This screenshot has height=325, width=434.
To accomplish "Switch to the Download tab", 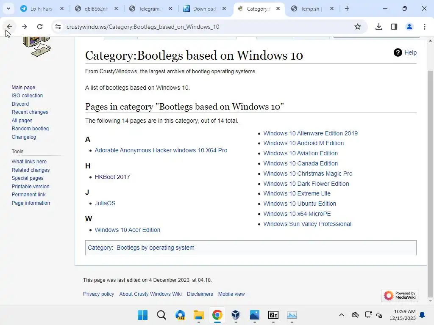I will 204,8.
